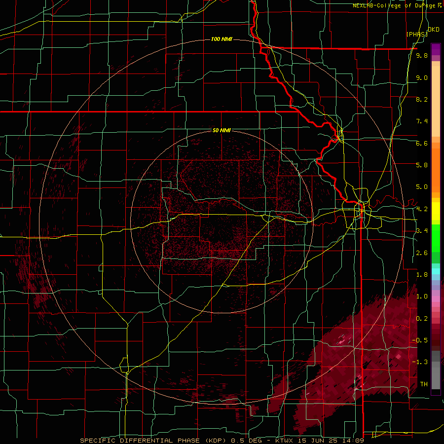Click the "9.0" value on the color scale
This screenshot has height=444, width=444.
[422, 77]
